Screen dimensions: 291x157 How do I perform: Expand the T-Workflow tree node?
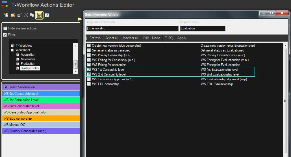point(12,46)
